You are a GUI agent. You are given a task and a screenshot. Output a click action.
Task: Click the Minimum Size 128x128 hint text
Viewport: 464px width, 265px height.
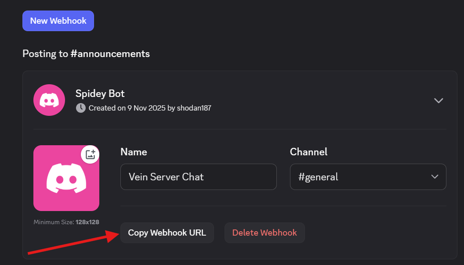[x=66, y=222]
